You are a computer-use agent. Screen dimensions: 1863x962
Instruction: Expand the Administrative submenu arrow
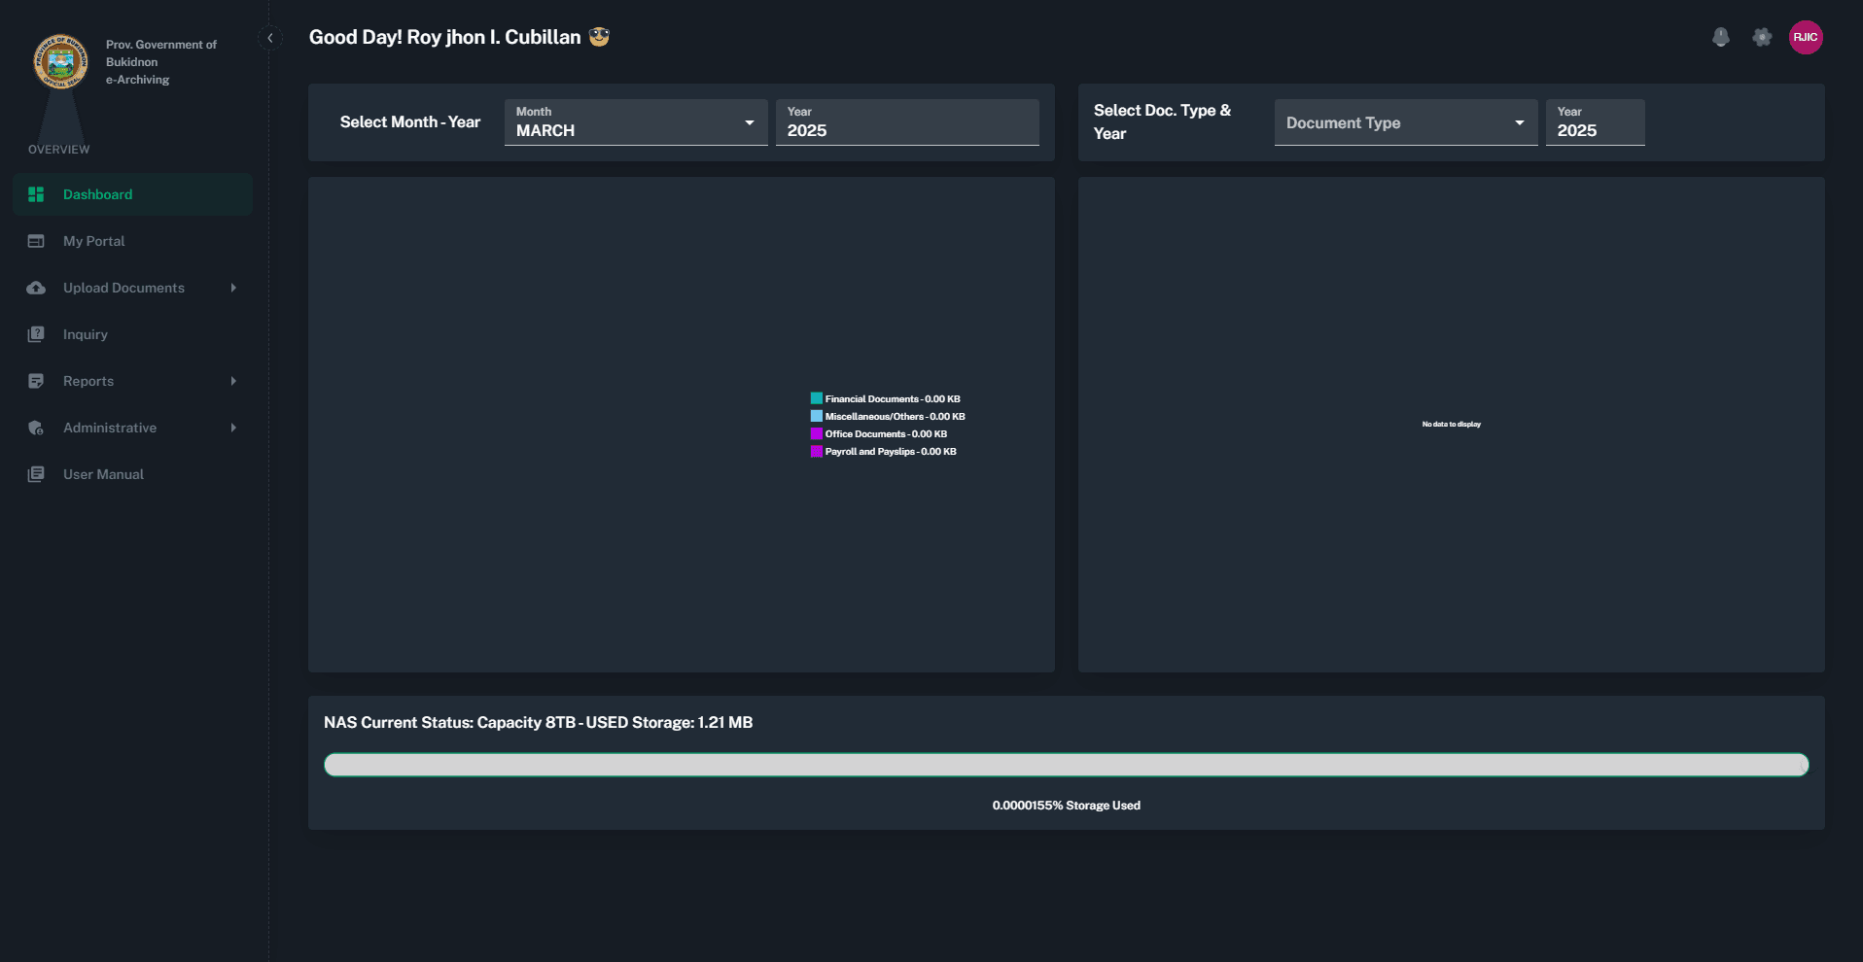tap(233, 428)
